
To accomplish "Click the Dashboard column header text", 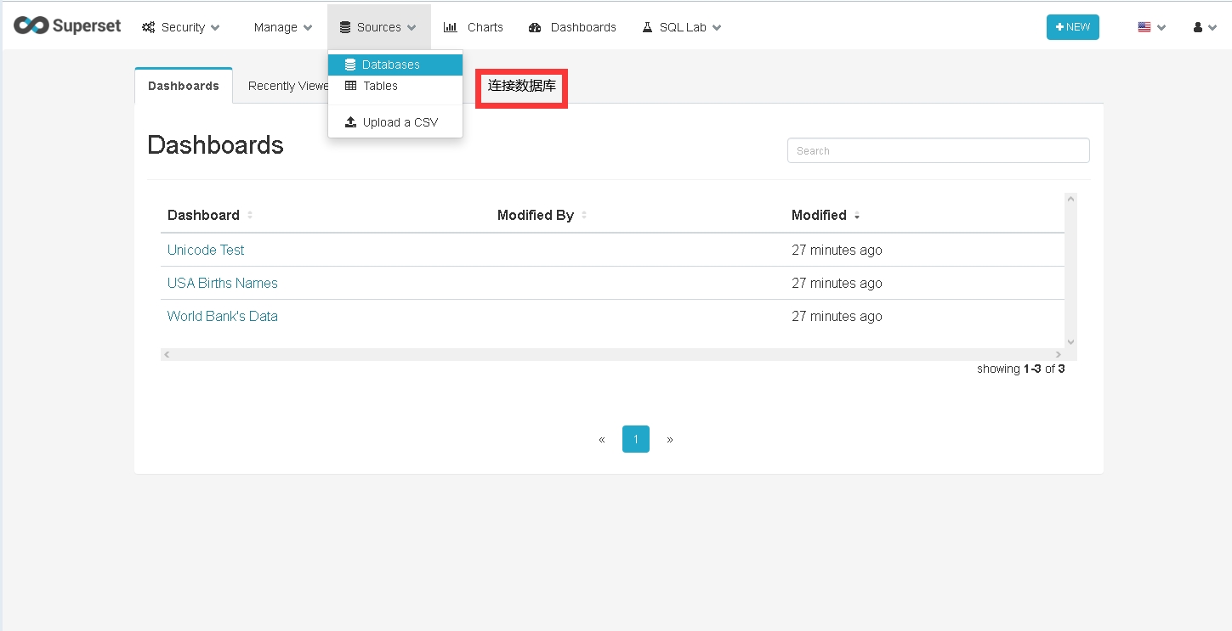I will point(203,216).
